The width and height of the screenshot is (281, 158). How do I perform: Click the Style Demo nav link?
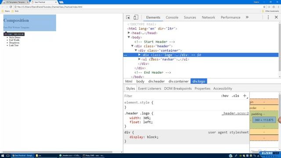(14, 37)
